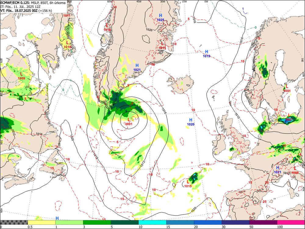This screenshot has width=305, height=229.
Task: Click the L 1001 low south of Greenland
Action: point(129,122)
